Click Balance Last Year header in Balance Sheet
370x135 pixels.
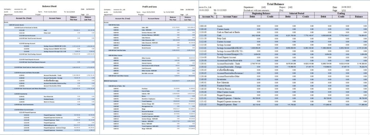pos(88,18)
